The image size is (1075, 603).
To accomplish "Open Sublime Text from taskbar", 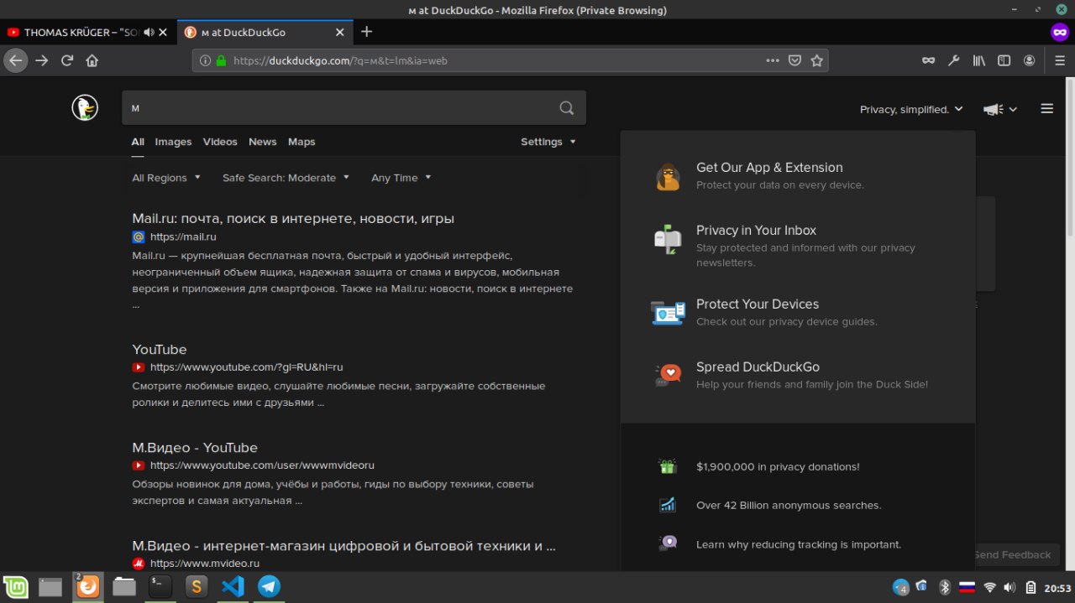I will [197, 586].
